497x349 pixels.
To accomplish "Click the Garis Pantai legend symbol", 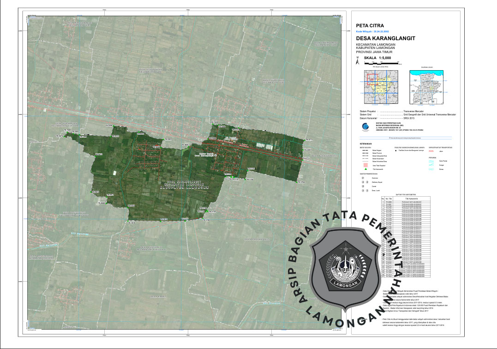I will (432, 160).
